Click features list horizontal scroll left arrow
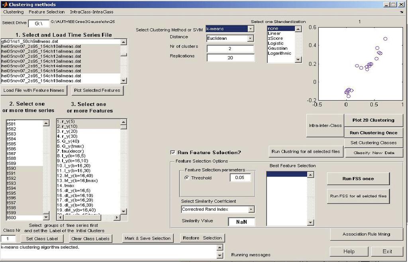Viewport: 408px width, 262px height. pos(60,217)
